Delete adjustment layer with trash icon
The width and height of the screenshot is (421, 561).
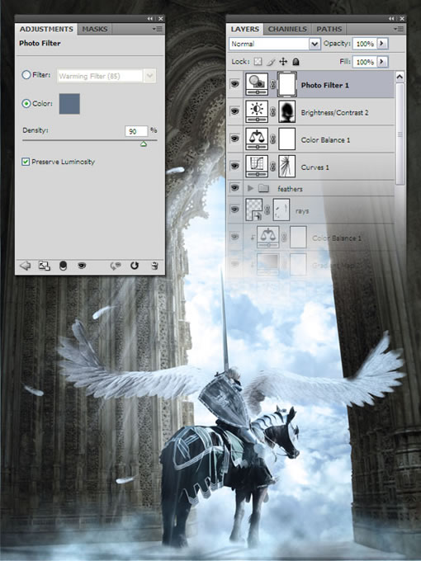coord(154,266)
